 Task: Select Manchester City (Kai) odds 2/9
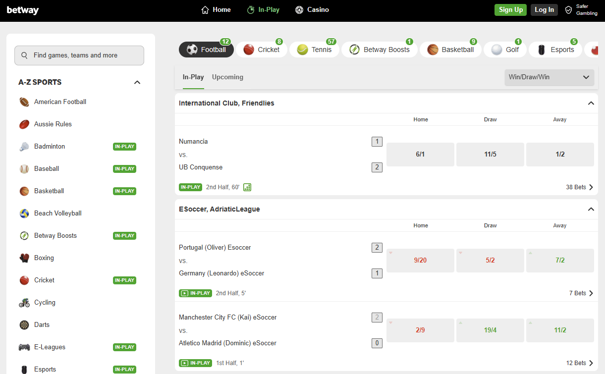point(420,330)
